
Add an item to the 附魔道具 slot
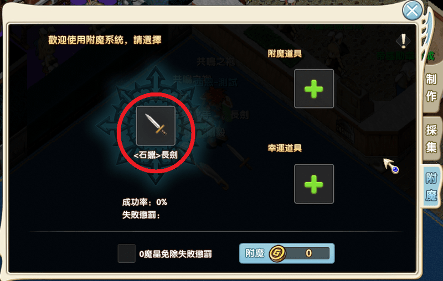[314, 89]
